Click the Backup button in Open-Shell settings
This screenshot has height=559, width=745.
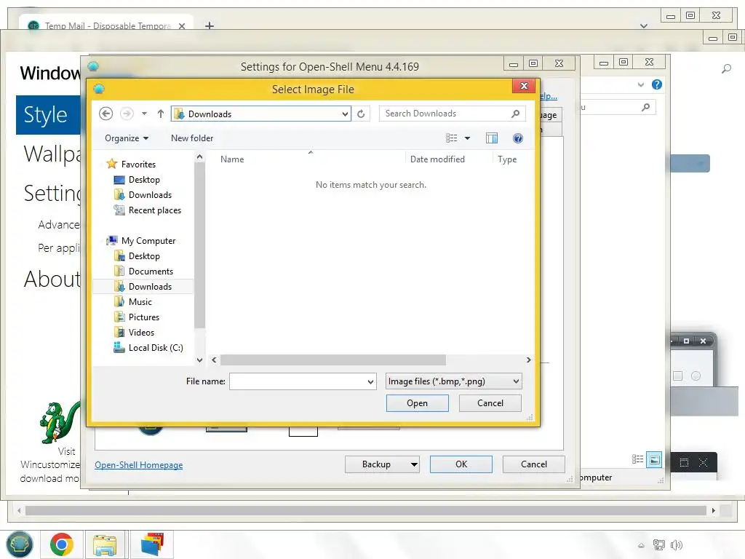pos(382,464)
